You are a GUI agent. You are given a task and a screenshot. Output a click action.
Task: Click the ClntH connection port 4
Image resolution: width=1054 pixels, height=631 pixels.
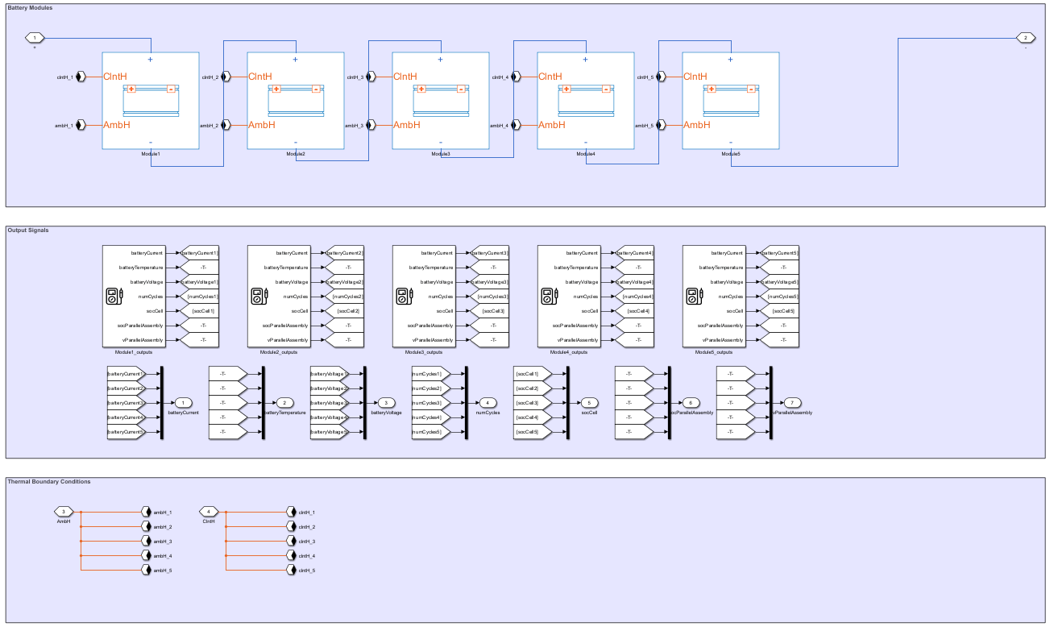pos(209,512)
